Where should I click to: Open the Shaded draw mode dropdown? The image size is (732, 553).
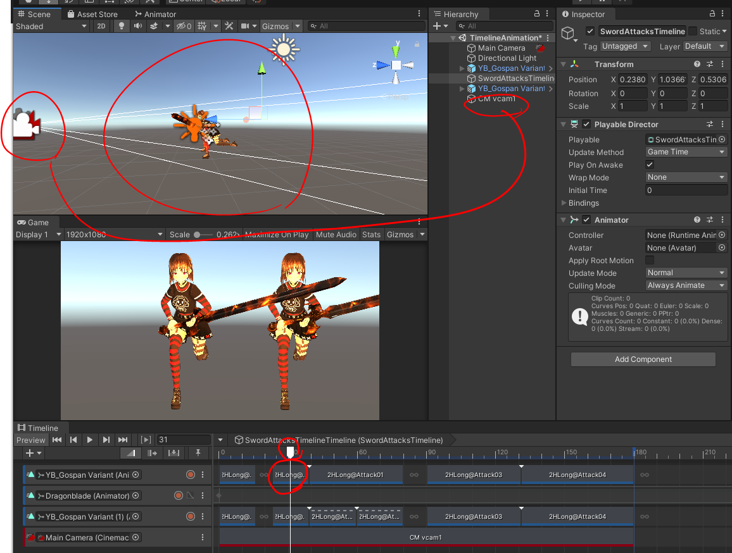pyautogui.click(x=51, y=26)
